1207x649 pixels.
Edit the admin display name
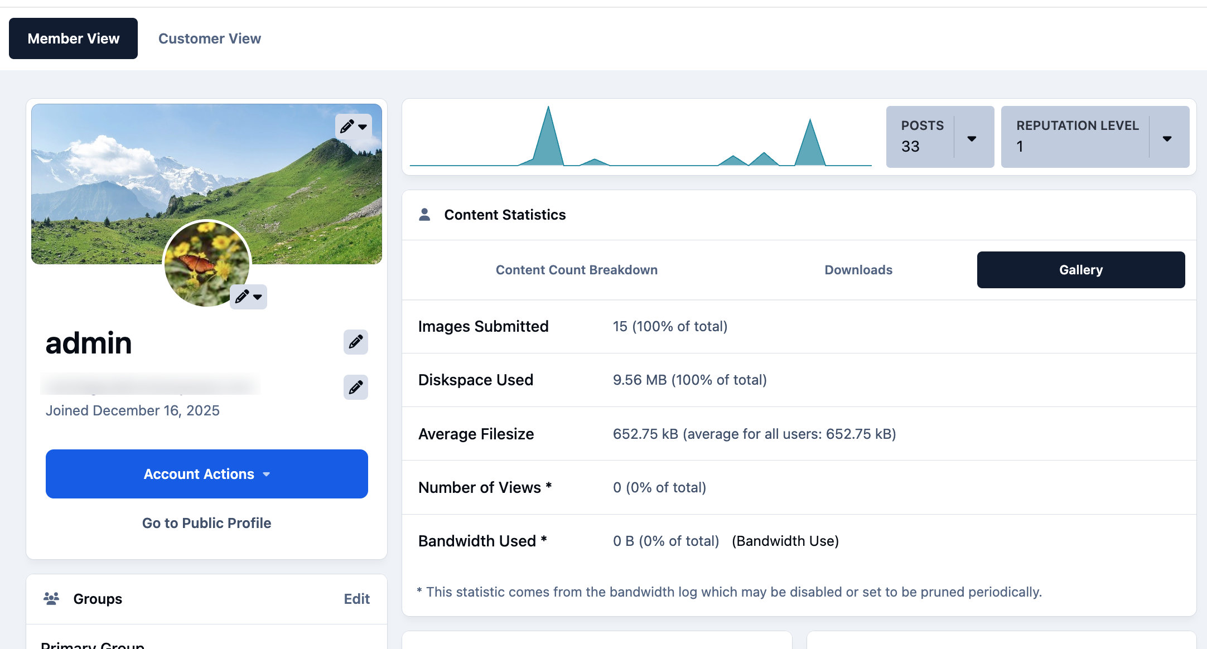point(356,342)
